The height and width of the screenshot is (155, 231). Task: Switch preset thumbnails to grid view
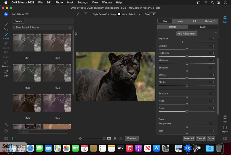[70, 28]
